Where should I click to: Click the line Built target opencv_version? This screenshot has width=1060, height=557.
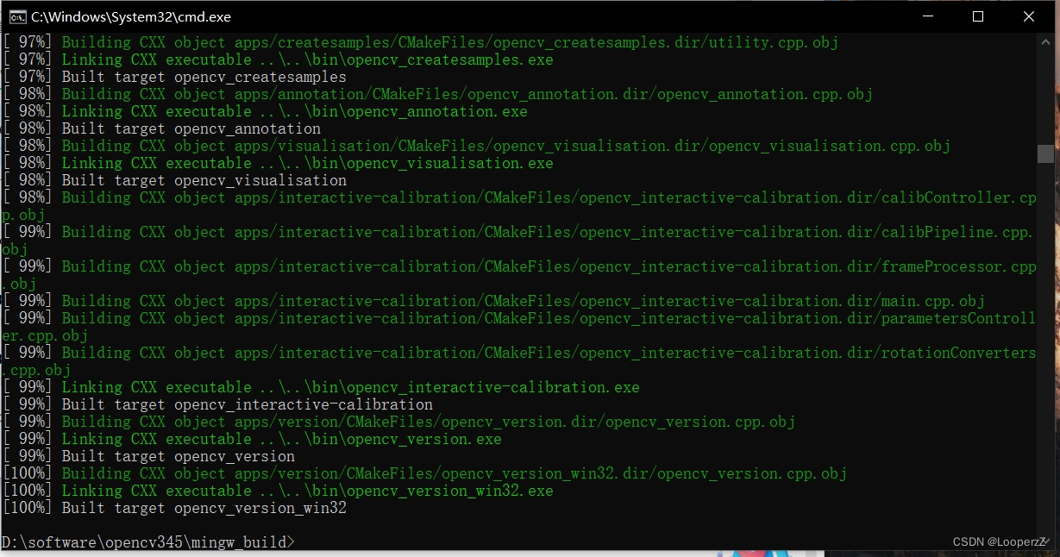pyautogui.click(x=148, y=456)
